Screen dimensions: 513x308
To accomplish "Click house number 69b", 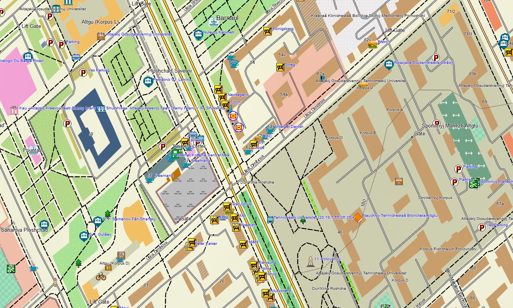I will [473, 74].
